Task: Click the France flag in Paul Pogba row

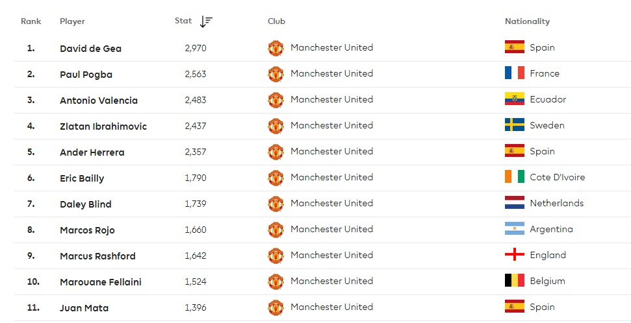Action: tap(514, 73)
